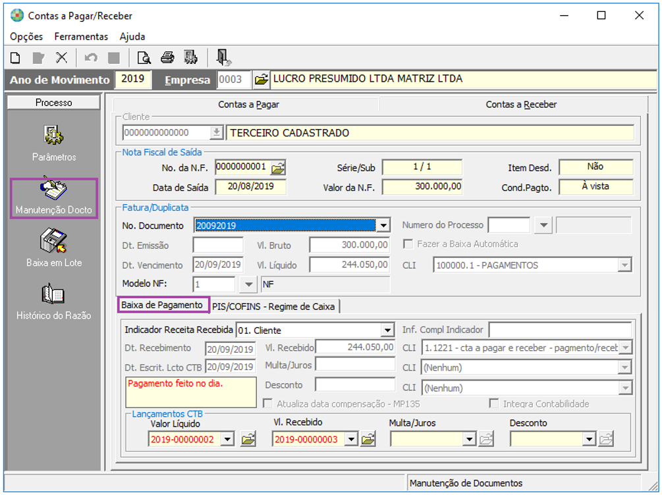Viewport: 662px width, 495px height.
Task: Select the Baixa de Pagamento tab
Action: tap(163, 305)
